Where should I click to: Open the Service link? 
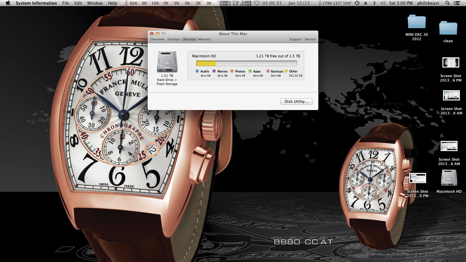coord(310,39)
